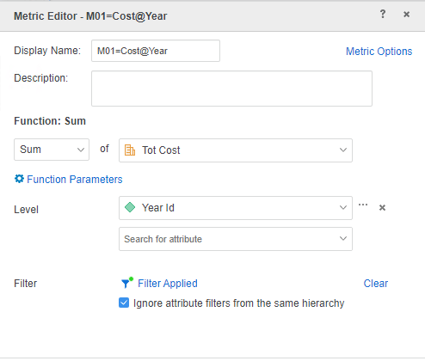
Task: Click the Function Parameters gear icon
Action: coord(19,179)
